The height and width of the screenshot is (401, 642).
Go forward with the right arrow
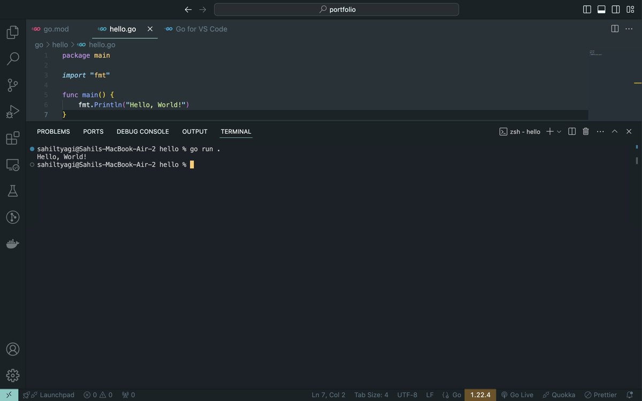[x=203, y=10]
